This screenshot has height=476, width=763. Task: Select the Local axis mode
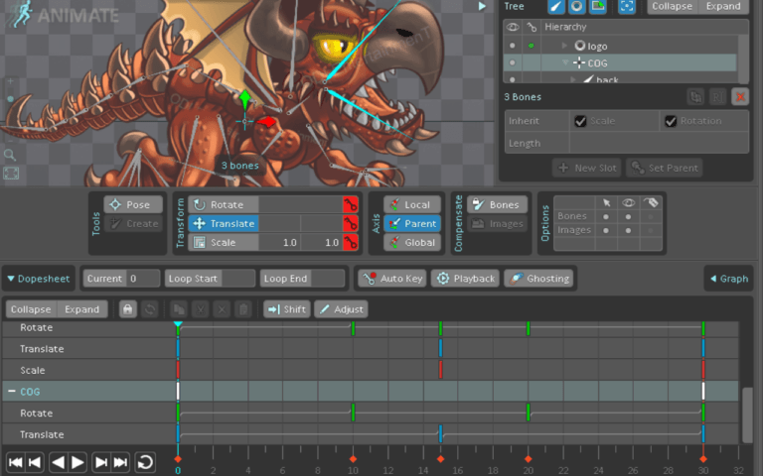click(411, 204)
